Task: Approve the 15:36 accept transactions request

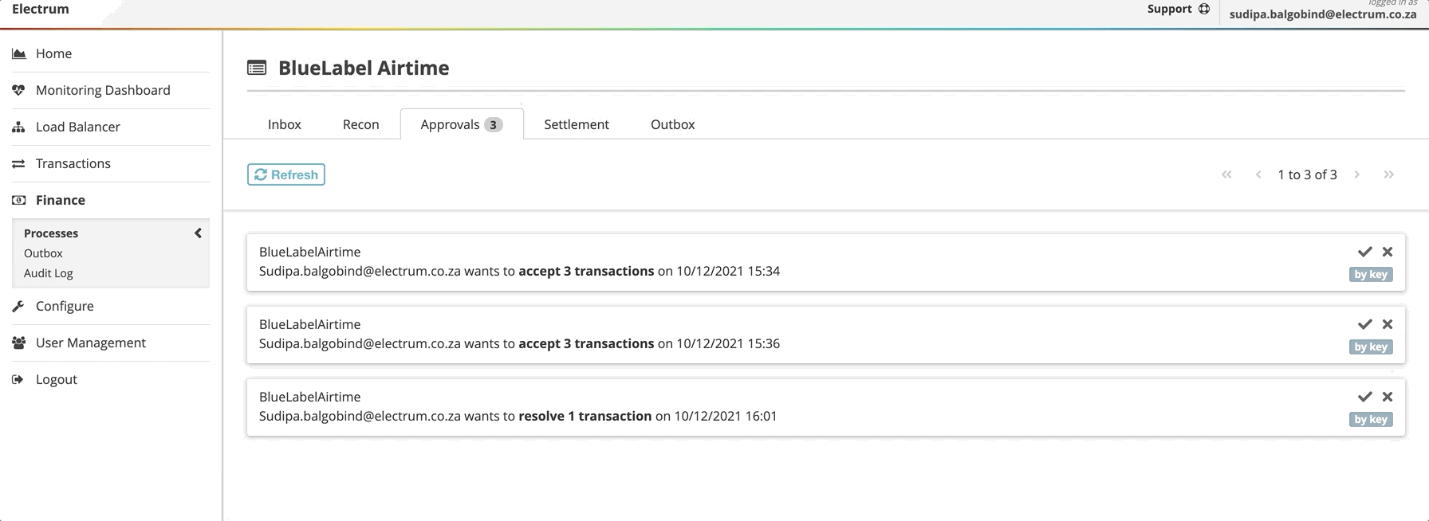Action: (x=1364, y=324)
